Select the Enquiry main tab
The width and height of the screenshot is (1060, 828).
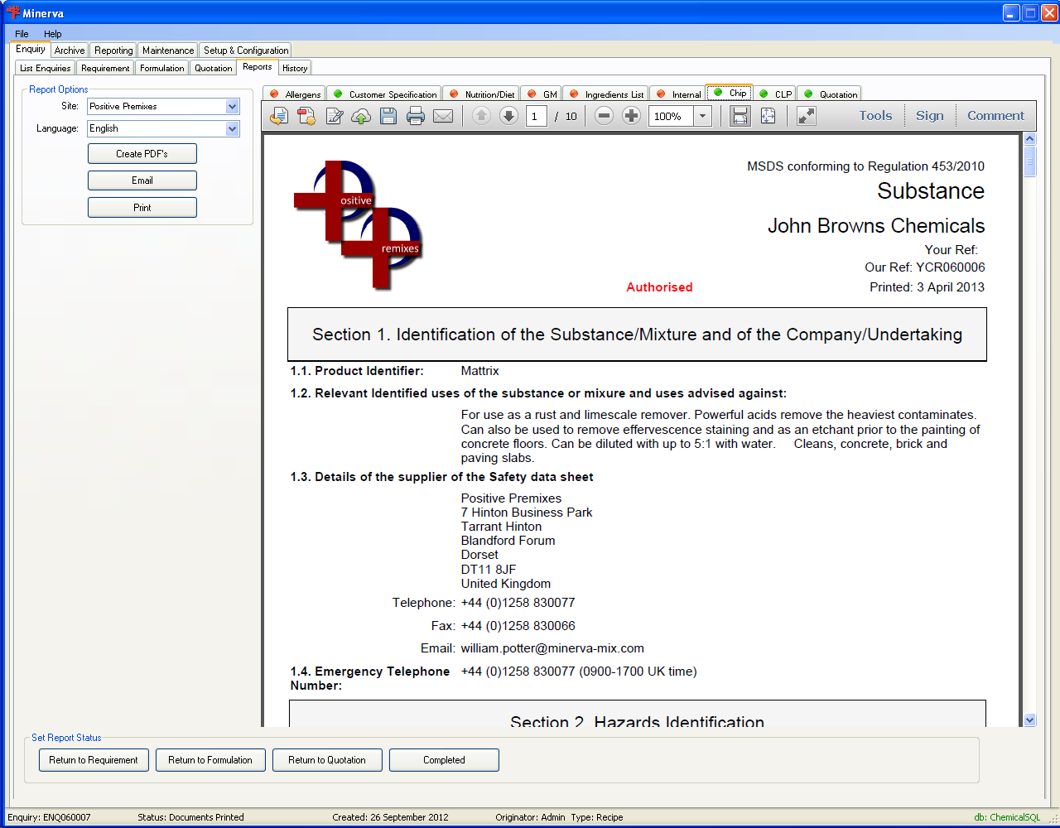pos(31,49)
